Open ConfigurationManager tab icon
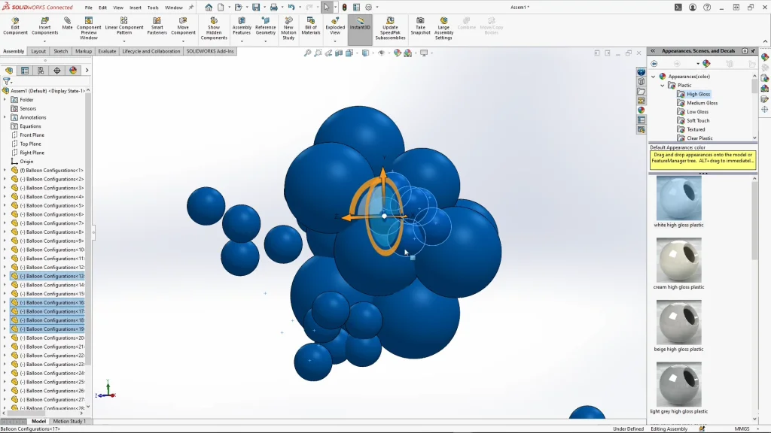Image resolution: width=771 pixels, height=433 pixels. coord(41,71)
